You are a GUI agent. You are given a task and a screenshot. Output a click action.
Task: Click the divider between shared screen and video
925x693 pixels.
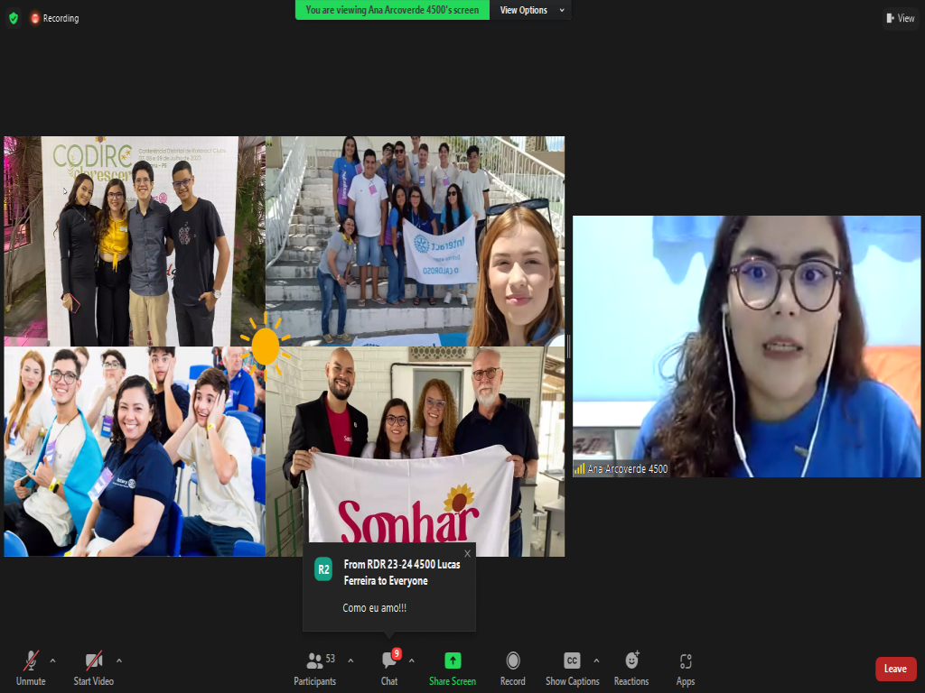(568, 346)
